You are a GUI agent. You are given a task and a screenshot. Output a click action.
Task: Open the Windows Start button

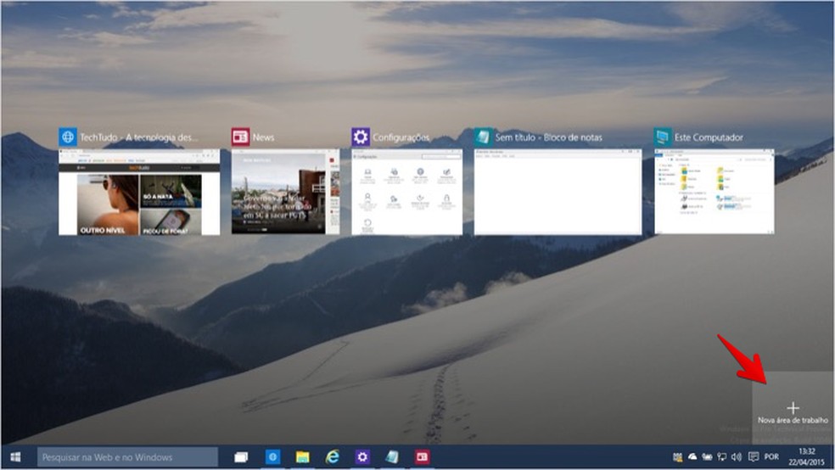[x=15, y=456]
